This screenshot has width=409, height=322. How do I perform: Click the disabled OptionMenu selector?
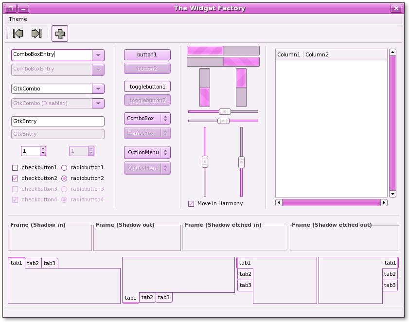click(147, 168)
